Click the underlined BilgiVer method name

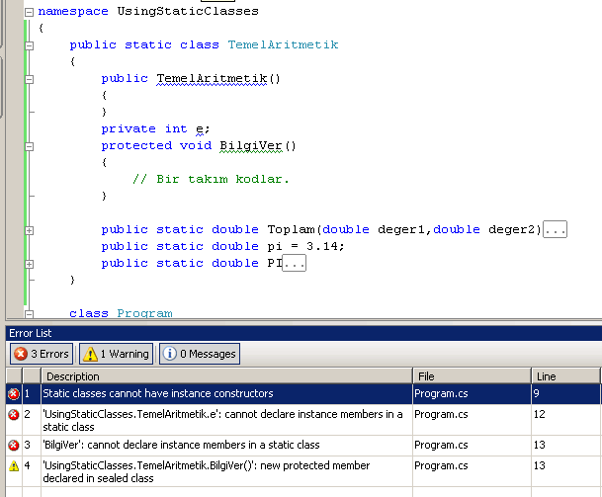coord(251,145)
